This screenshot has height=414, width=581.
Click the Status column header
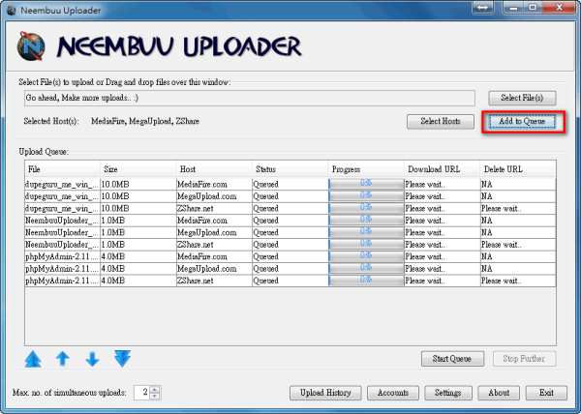(x=290, y=169)
